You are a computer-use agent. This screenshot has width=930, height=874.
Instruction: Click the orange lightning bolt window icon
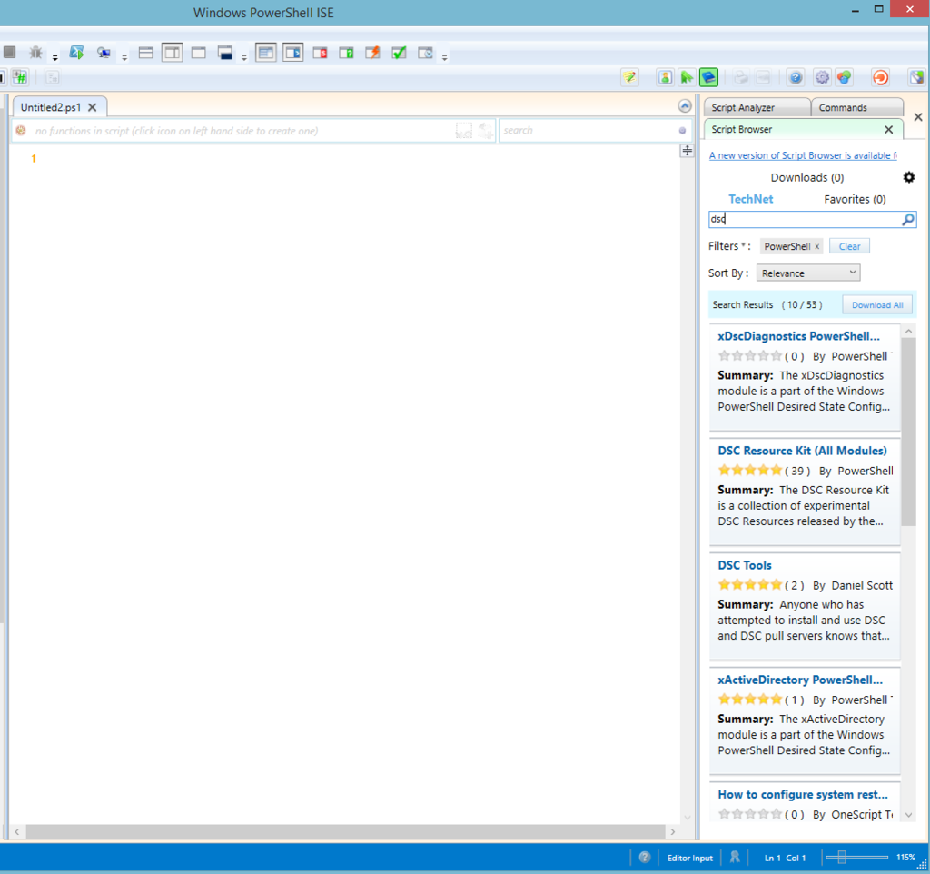372,53
